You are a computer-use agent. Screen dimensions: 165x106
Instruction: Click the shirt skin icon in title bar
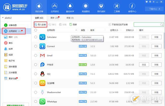click(x=146, y=2)
